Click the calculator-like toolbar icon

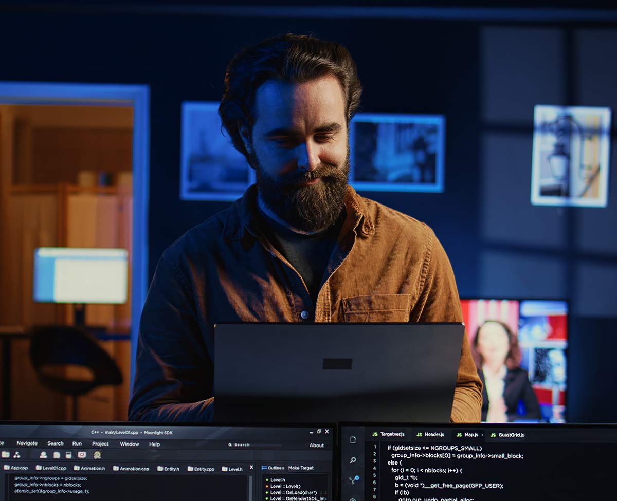(x=68, y=455)
